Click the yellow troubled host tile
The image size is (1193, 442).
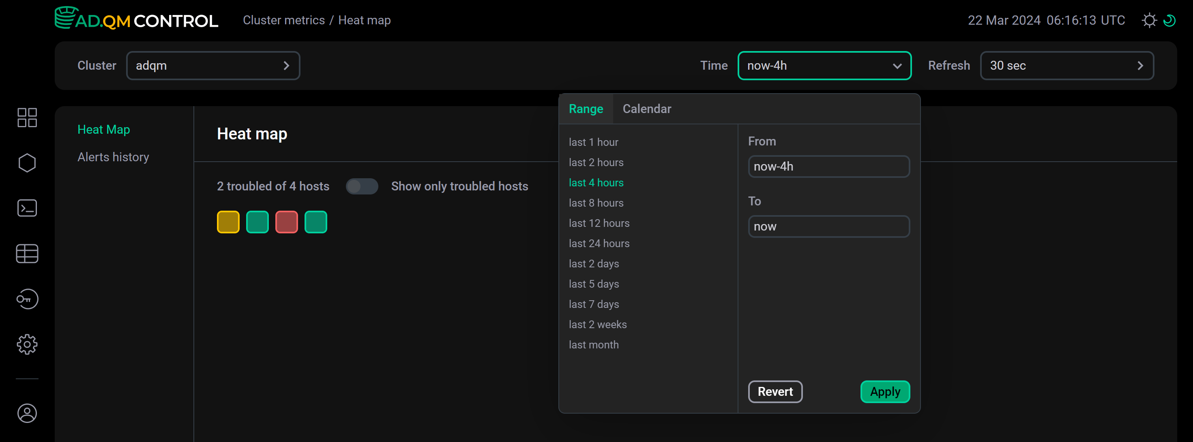click(x=228, y=222)
